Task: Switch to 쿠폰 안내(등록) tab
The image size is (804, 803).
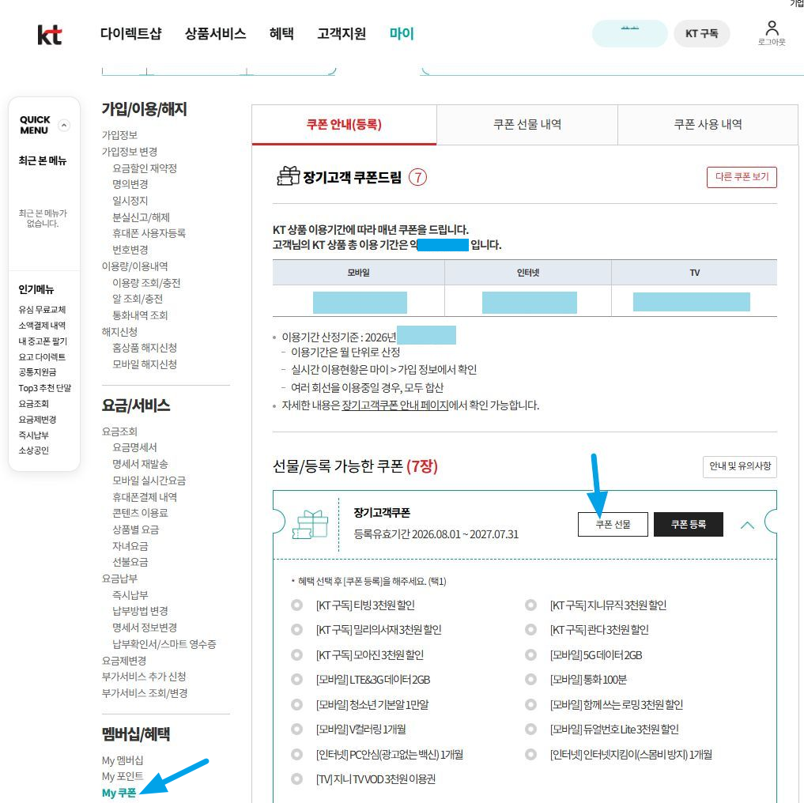Action: (x=344, y=125)
